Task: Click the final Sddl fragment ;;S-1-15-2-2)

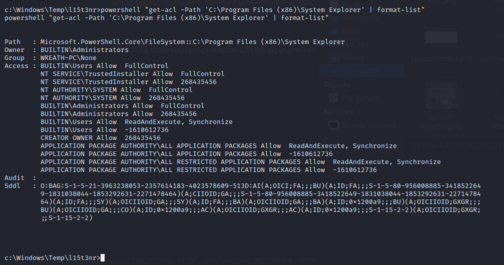Action: click(x=67, y=218)
